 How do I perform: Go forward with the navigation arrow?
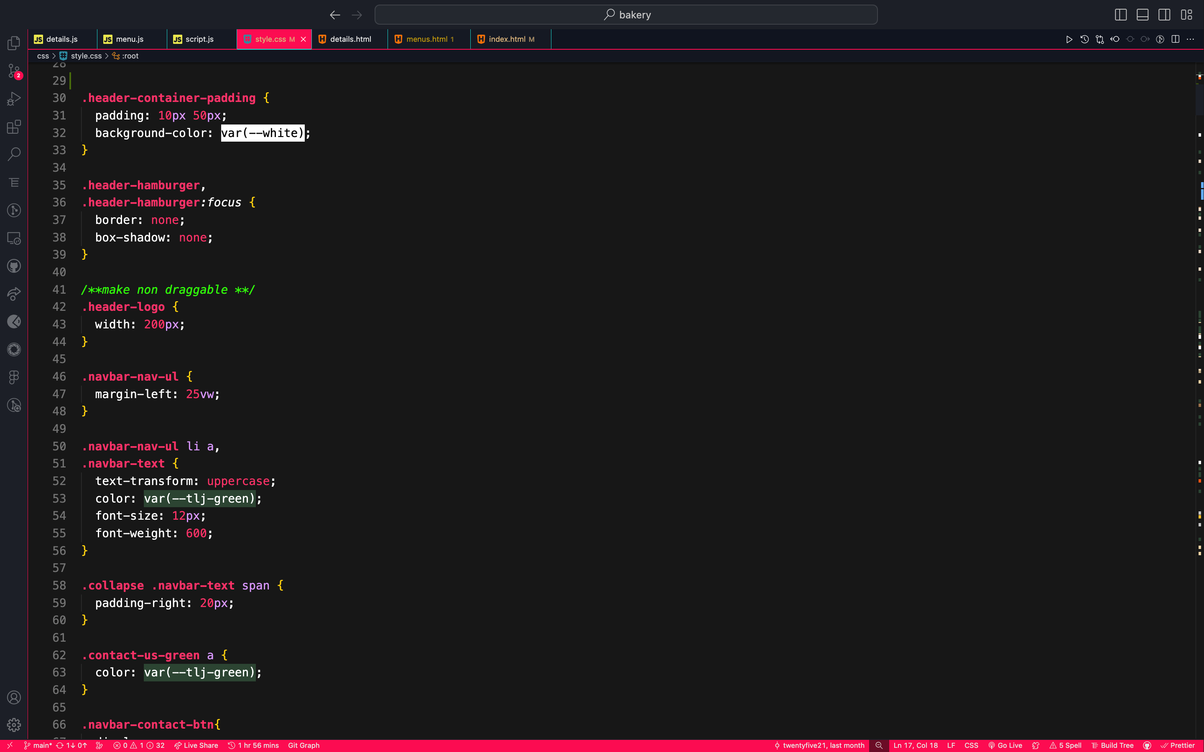click(357, 15)
